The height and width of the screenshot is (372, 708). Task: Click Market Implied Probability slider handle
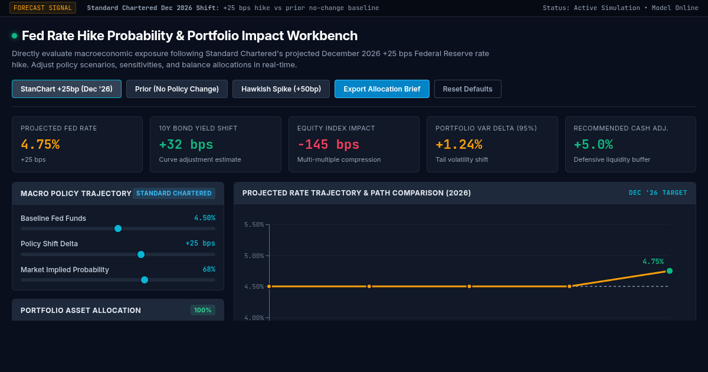point(145,280)
